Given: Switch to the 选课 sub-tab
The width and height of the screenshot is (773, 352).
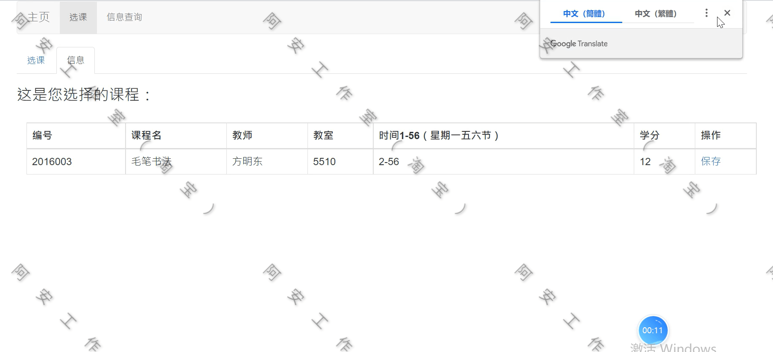Looking at the screenshot, I should [36, 60].
